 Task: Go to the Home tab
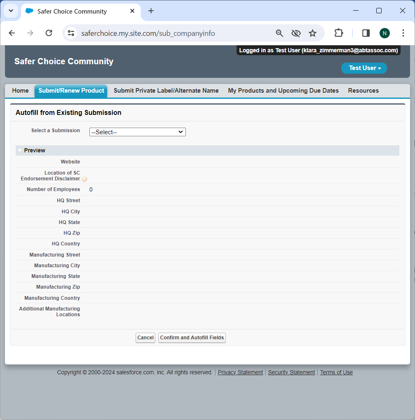(x=20, y=91)
